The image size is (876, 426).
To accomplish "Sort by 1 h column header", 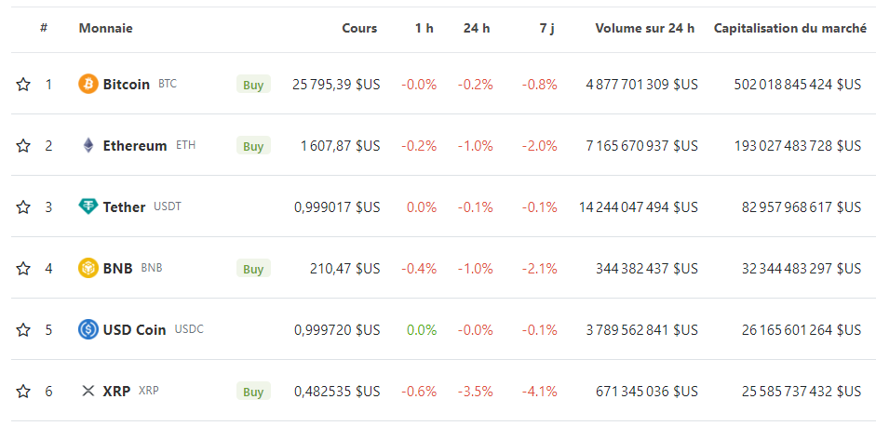I will click(x=424, y=28).
